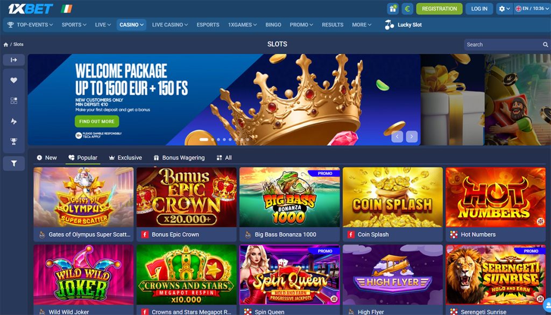Switch to the Bonus Wagering tab
The image size is (551, 315).
(179, 158)
